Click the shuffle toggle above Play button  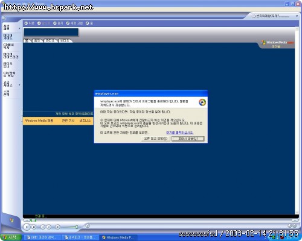(x=27, y=221)
